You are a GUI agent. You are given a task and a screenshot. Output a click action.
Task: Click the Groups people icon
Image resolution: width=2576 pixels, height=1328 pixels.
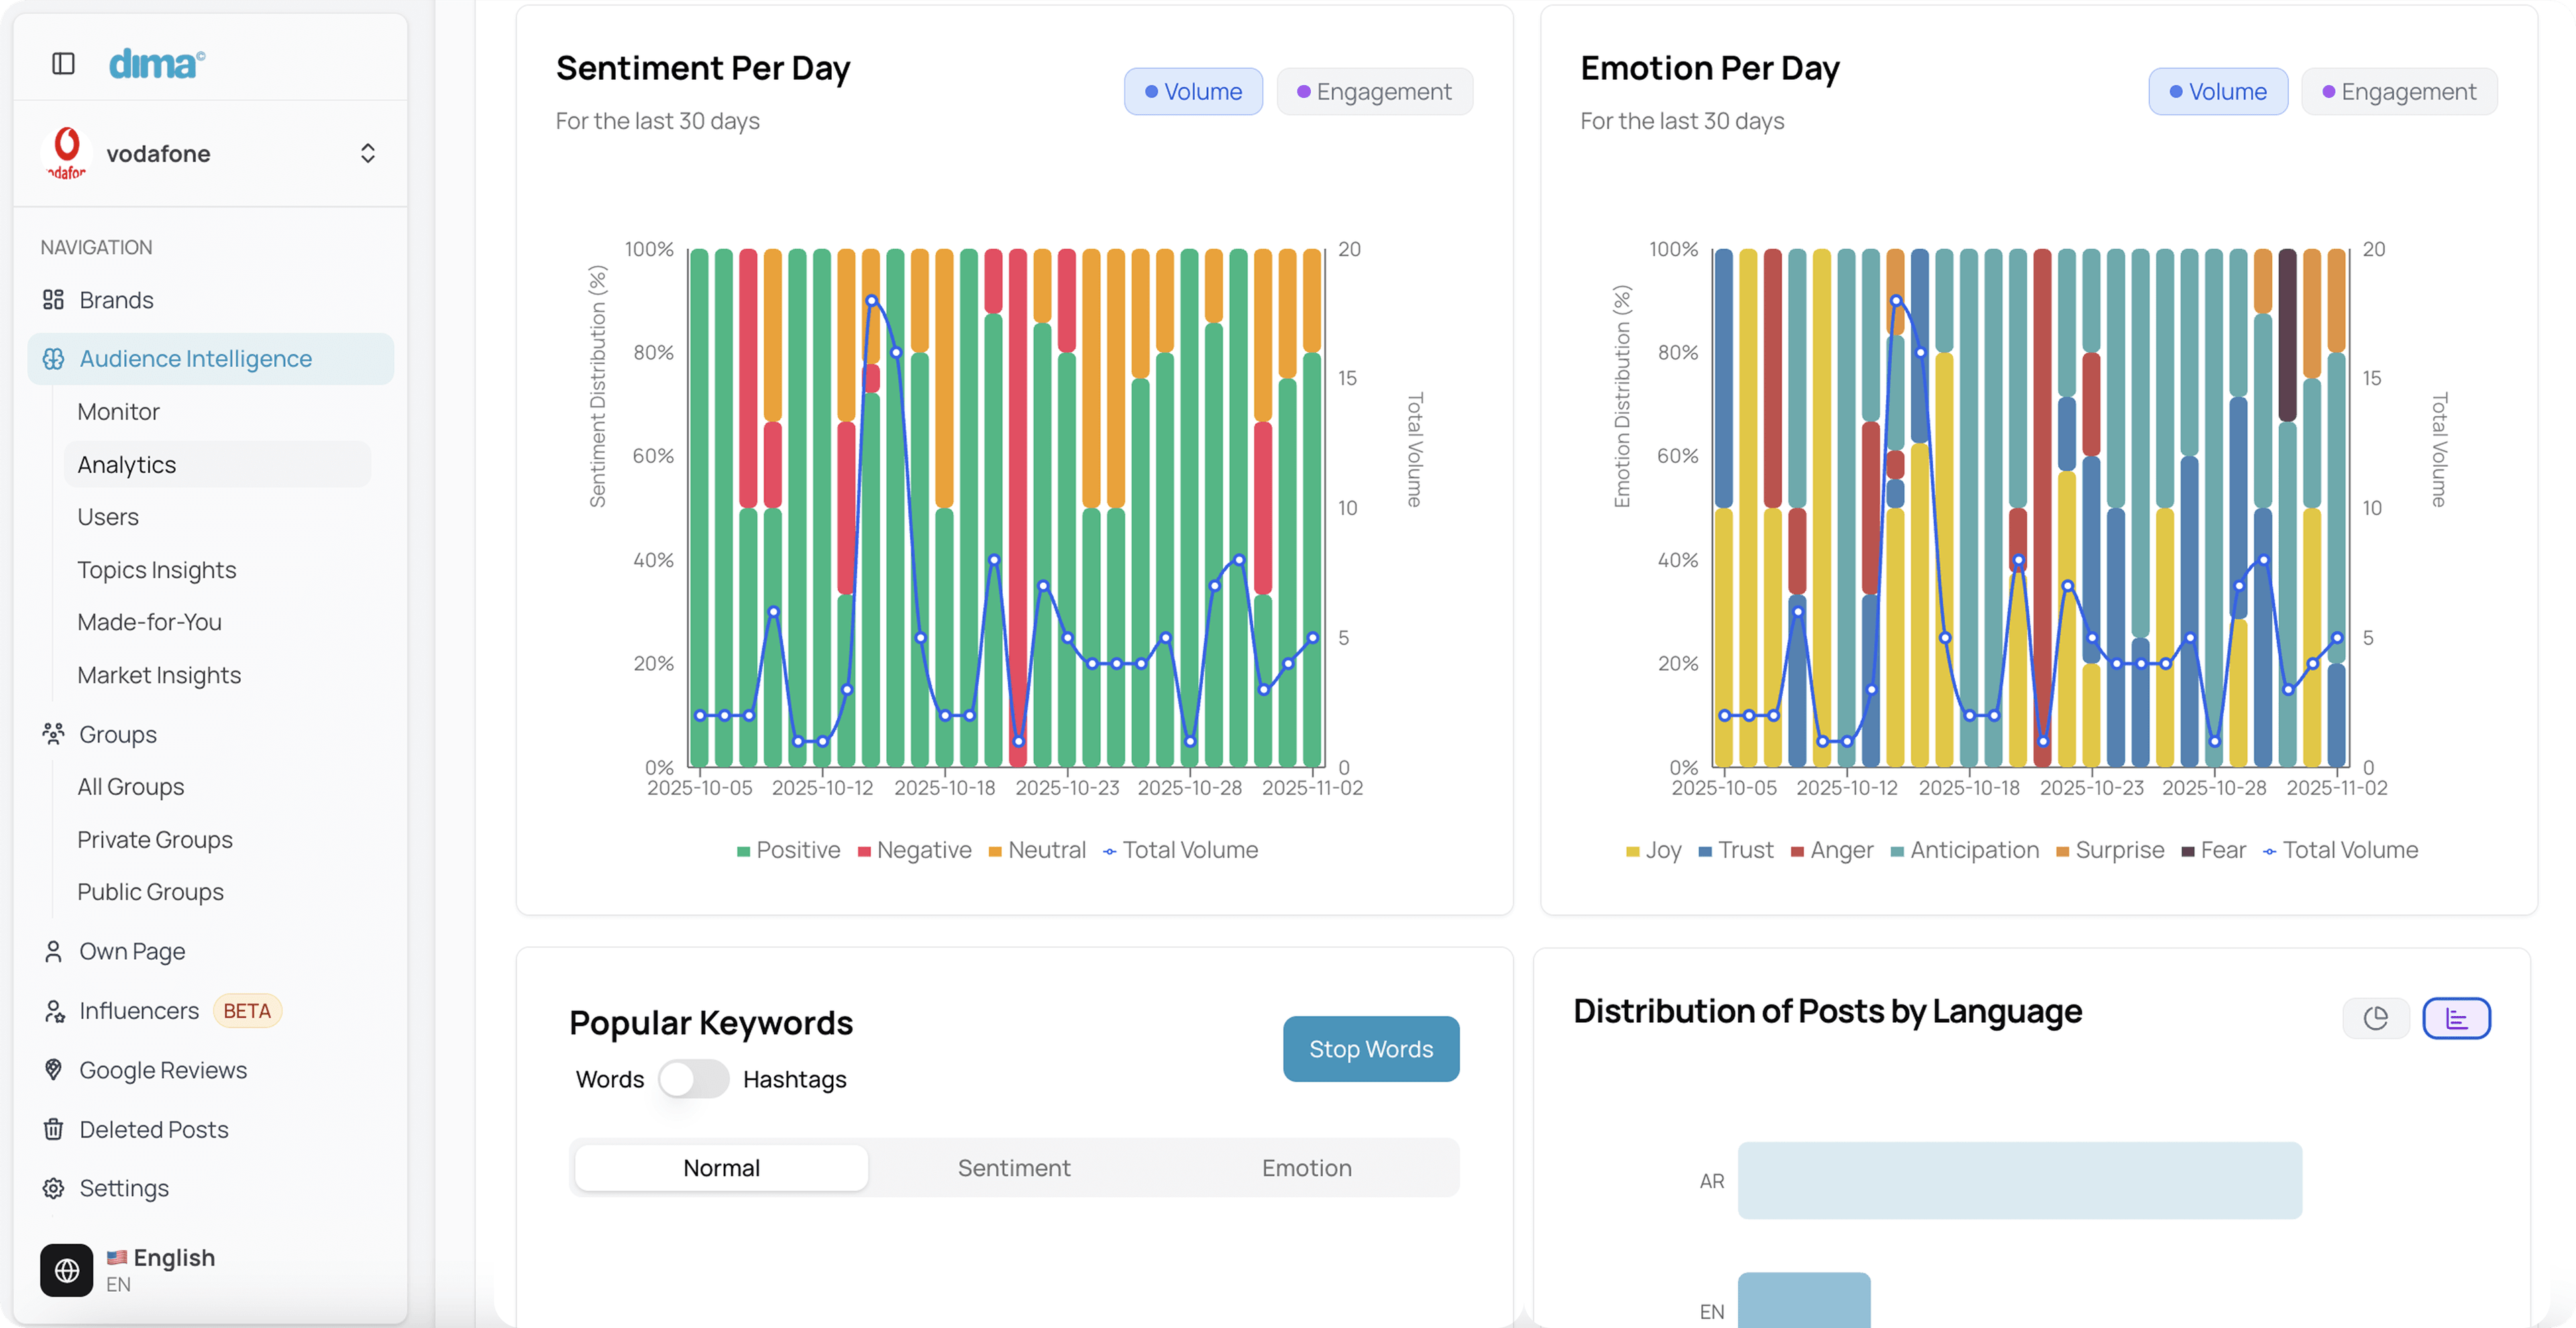53,734
